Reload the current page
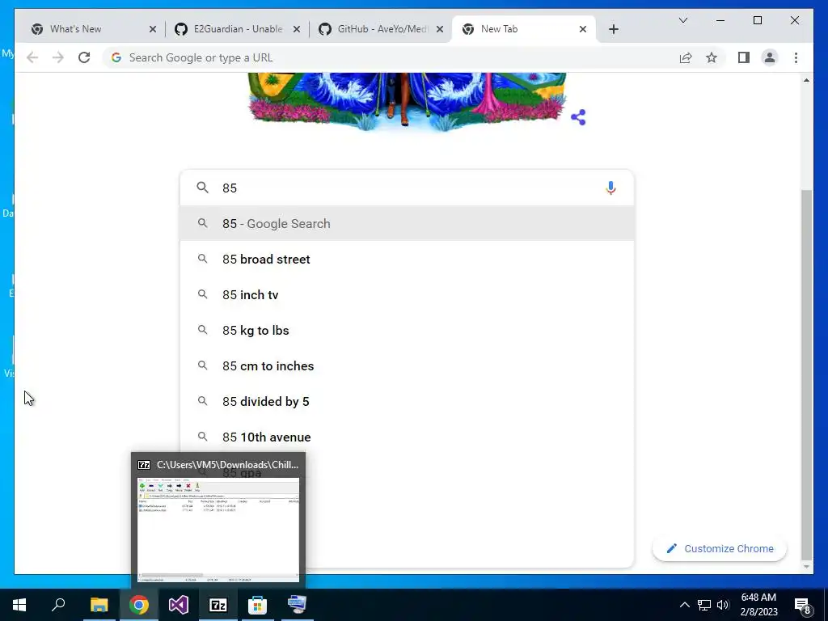 coord(84,57)
